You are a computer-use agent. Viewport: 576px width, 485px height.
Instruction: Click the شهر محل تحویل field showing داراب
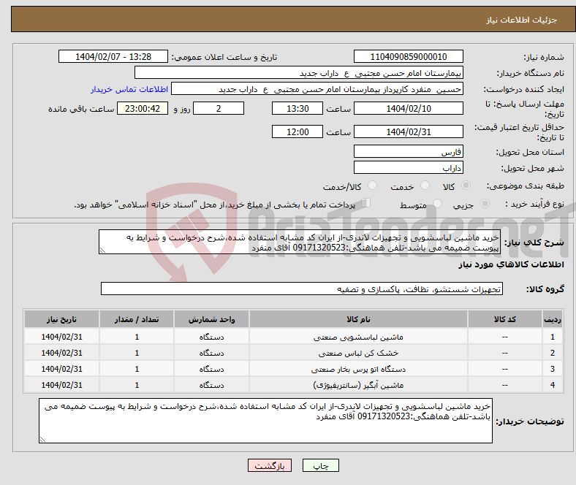click(408, 168)
